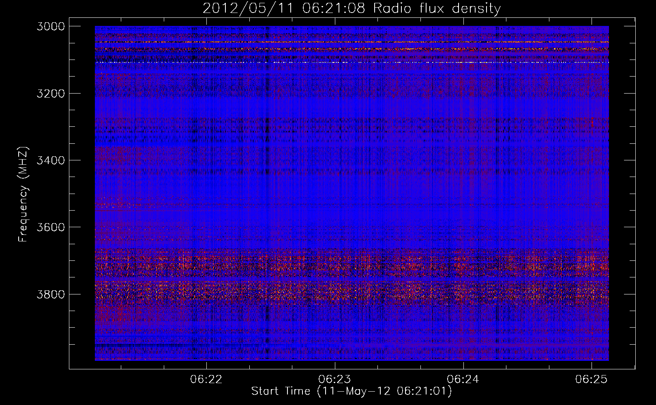Click the 3200 frequency tick label
This screenshot has height=405, width=656.
[x=51, y=94]
